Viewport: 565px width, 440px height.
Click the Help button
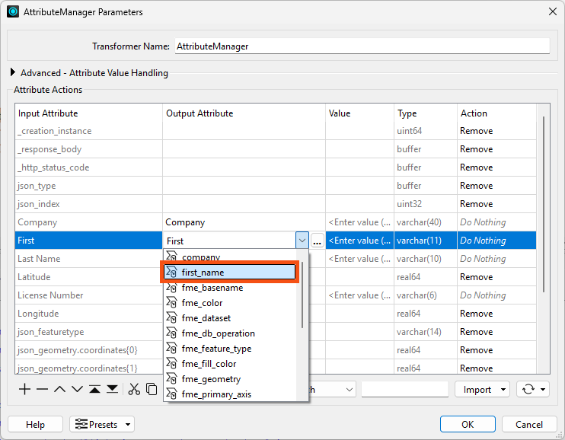[x=35, y=425]
